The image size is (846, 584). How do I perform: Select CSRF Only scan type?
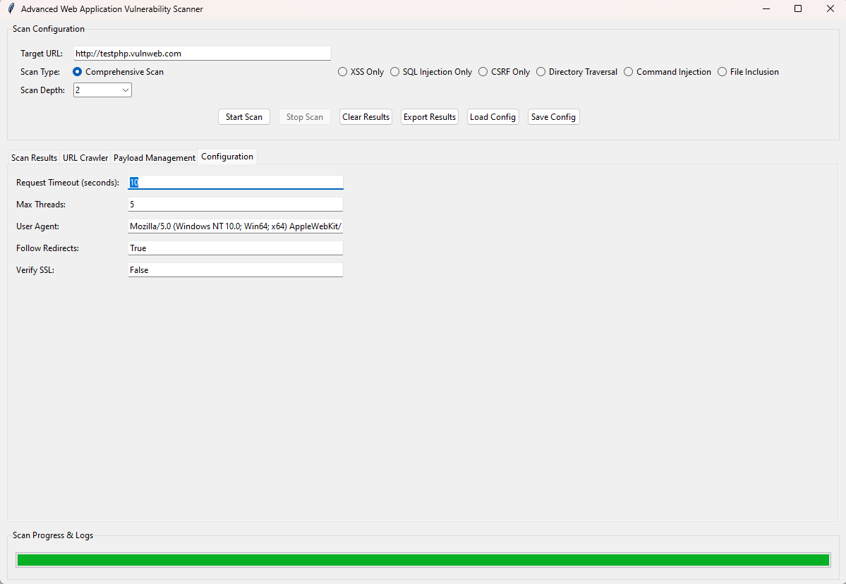(x=483, y=72)
